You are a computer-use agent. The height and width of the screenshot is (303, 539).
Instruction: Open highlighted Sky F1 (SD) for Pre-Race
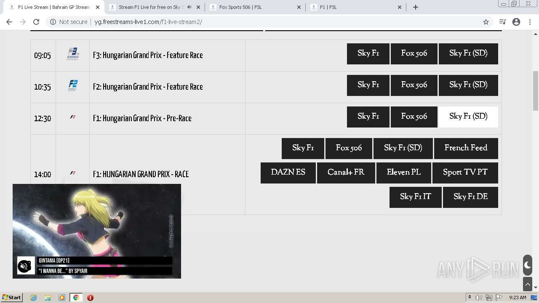coord(468,117)
